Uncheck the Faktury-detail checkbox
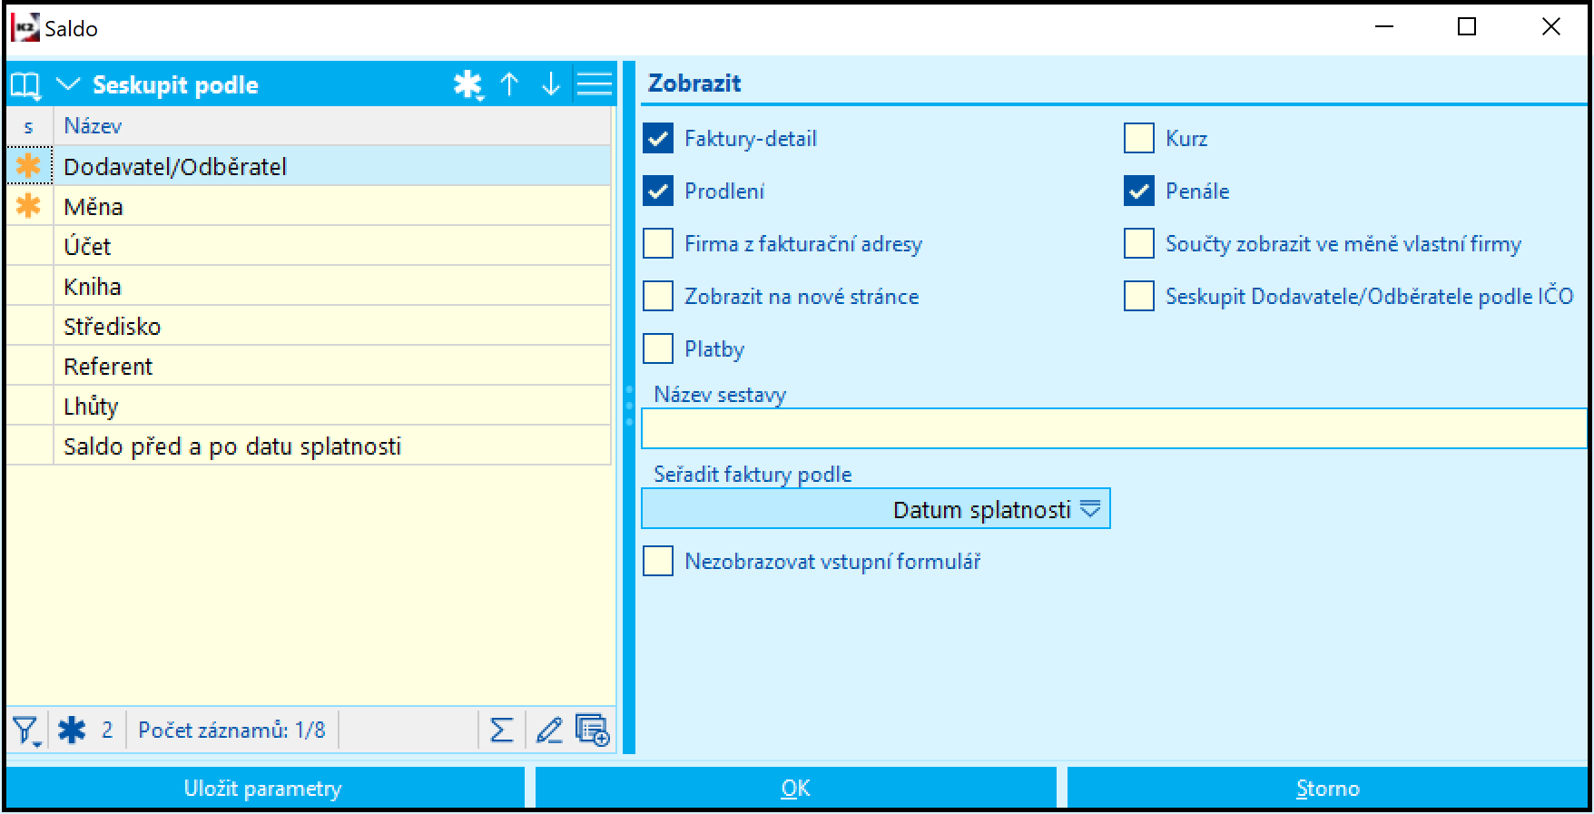Screen dimensions: 1594x814 658,139
